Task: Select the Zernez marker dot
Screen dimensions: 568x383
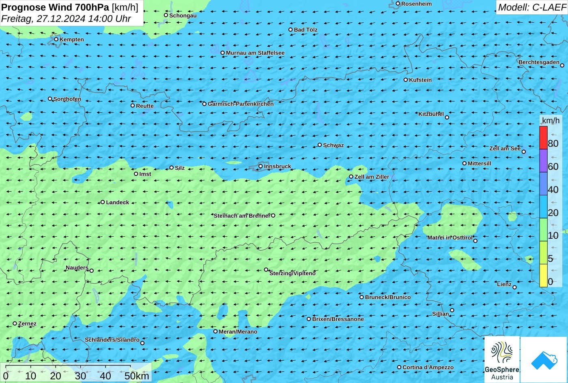Action: (x=15, y=323)
